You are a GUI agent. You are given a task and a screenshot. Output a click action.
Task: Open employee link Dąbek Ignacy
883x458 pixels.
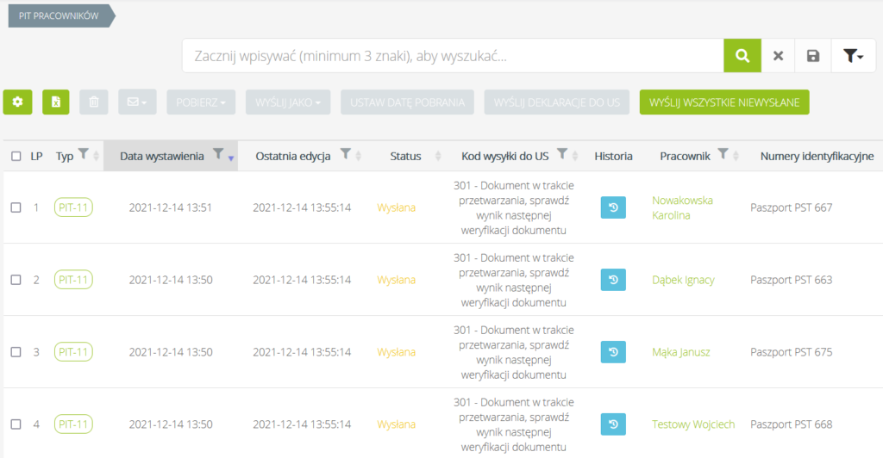pos(683,280)
